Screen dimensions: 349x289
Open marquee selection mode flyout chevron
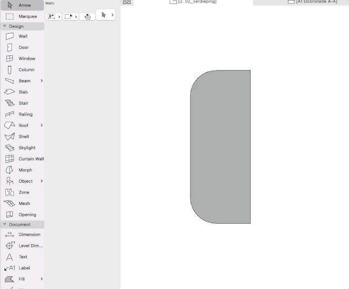pyautogui.click(x=76, y=17)
